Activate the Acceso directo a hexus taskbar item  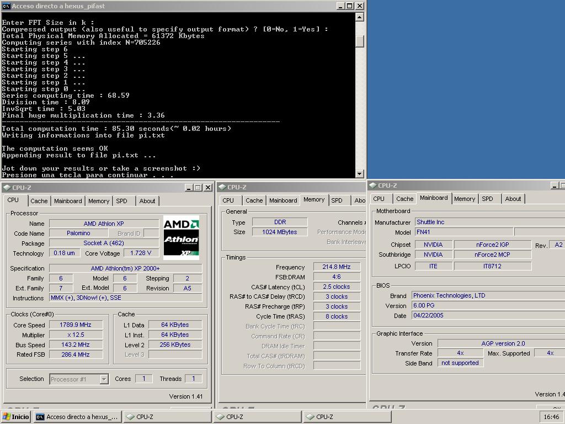pyautogui.click(x=77, y=417)
